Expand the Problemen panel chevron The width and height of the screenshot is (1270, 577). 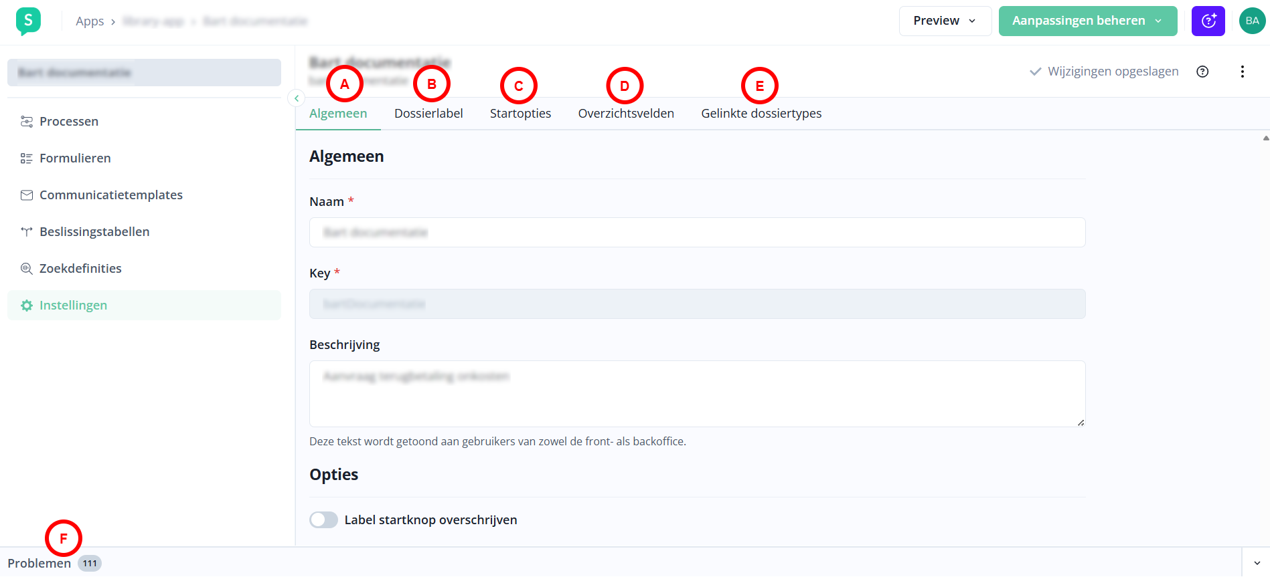[x=1257, y=563]
